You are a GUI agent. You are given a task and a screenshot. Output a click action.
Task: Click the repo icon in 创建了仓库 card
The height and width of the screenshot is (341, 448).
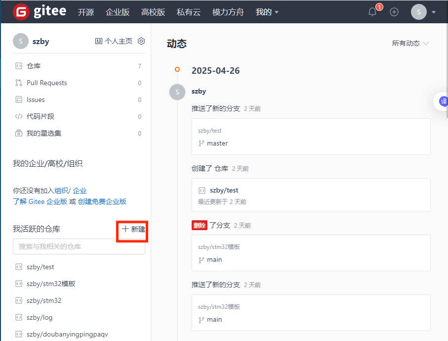(202, 191)
